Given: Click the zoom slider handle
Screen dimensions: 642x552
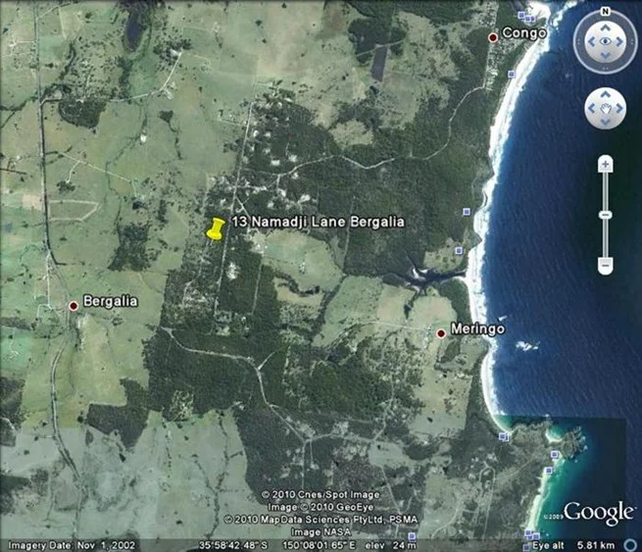Looking at the screenshot, I should pos(606,214).
